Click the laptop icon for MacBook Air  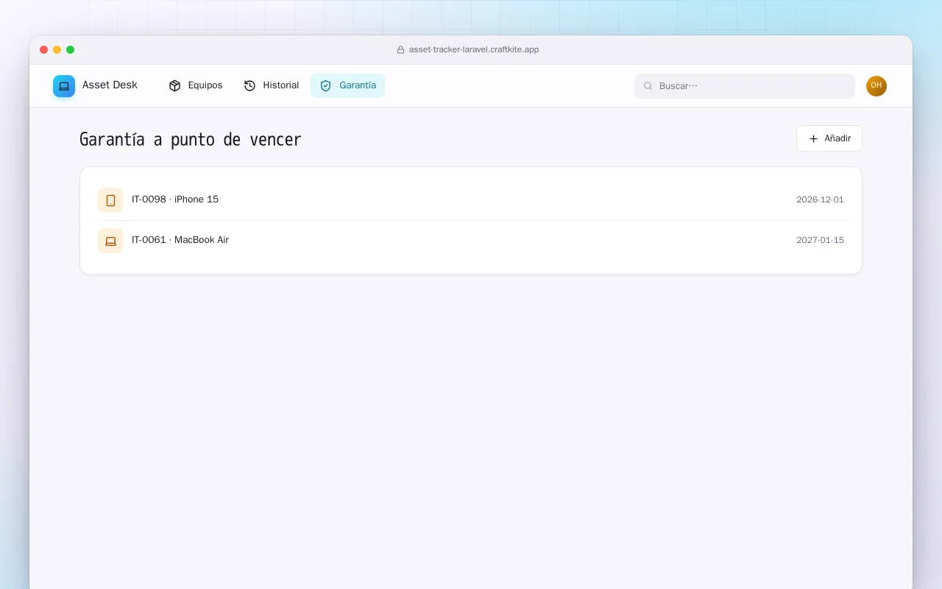(110, 241)
